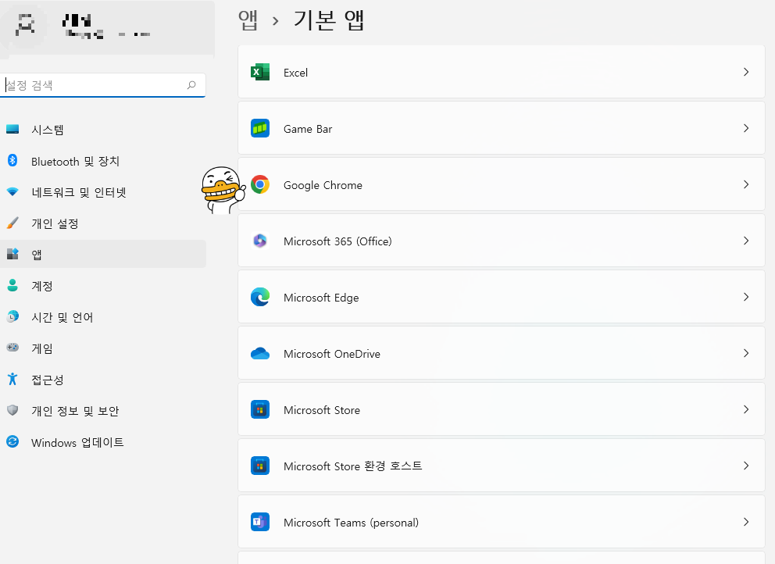Go to Windows 업데이트 page
Viewport: 775px width, 564px height.
coord(103,441)
